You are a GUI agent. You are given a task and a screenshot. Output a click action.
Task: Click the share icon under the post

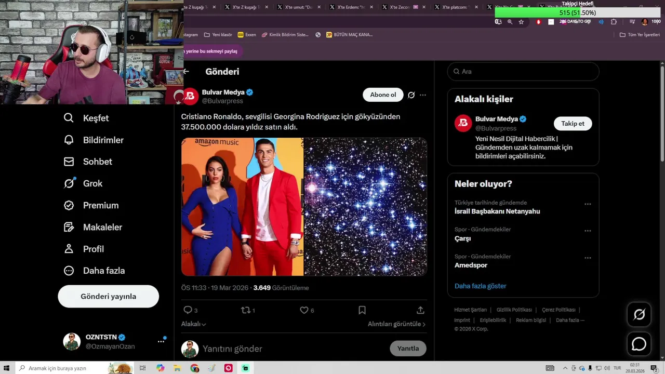pos(420,310)
